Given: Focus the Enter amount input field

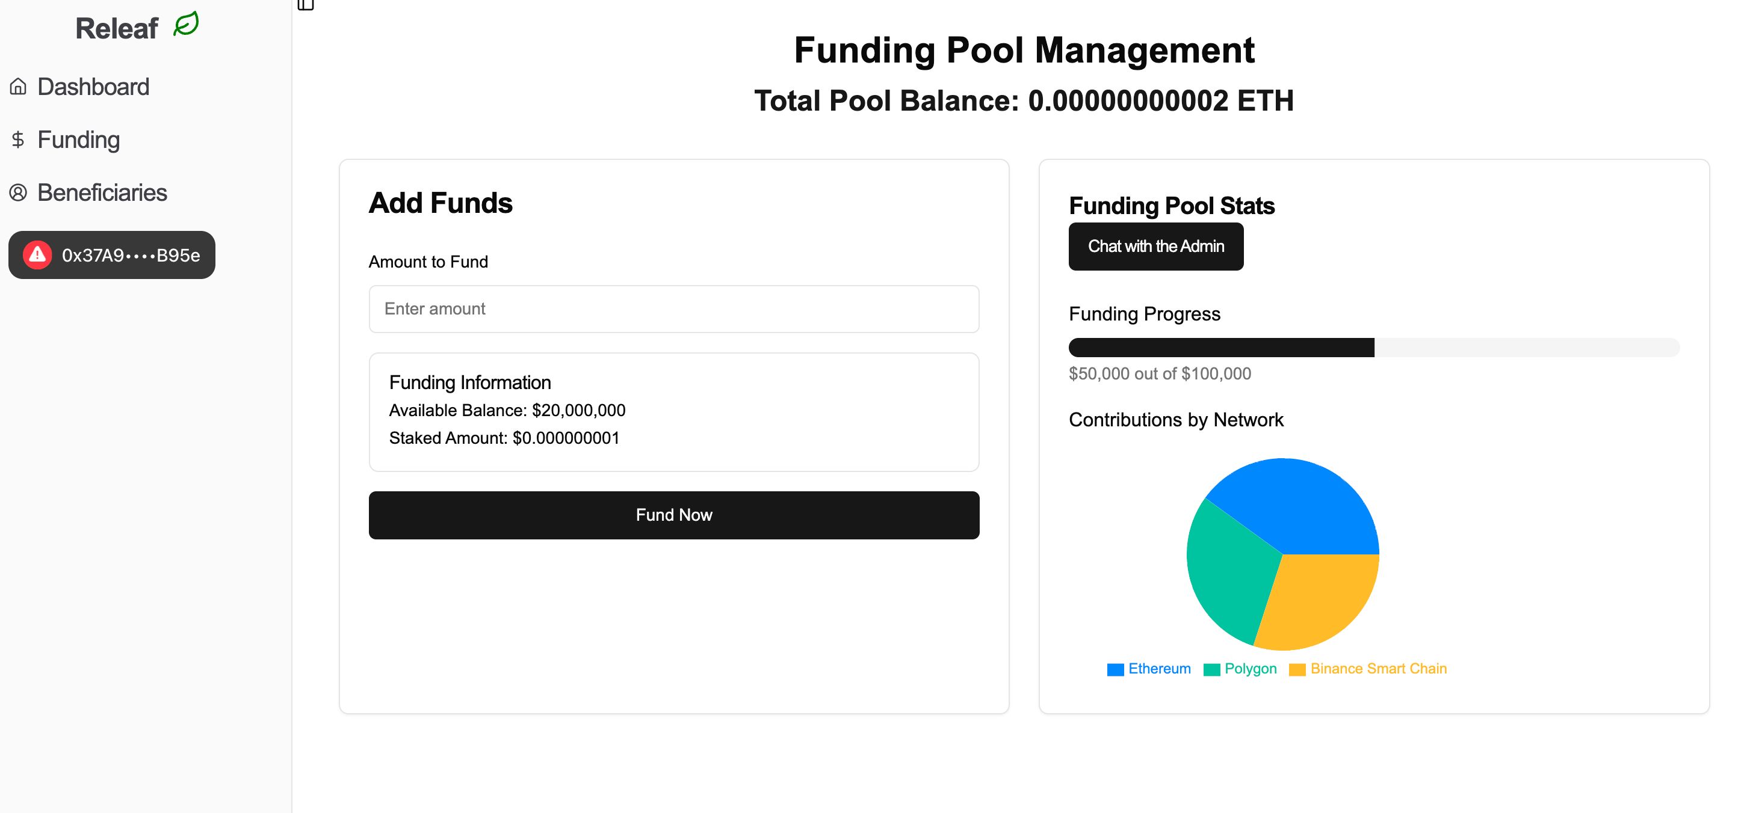Looking at the screenshot, I should 673,309.
